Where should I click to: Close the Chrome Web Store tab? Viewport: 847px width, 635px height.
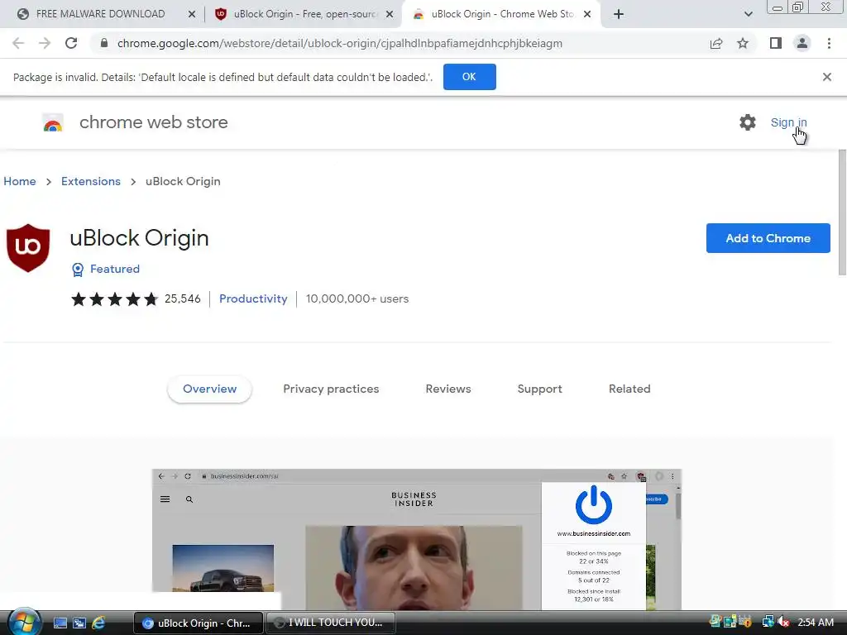coord(587,15)
